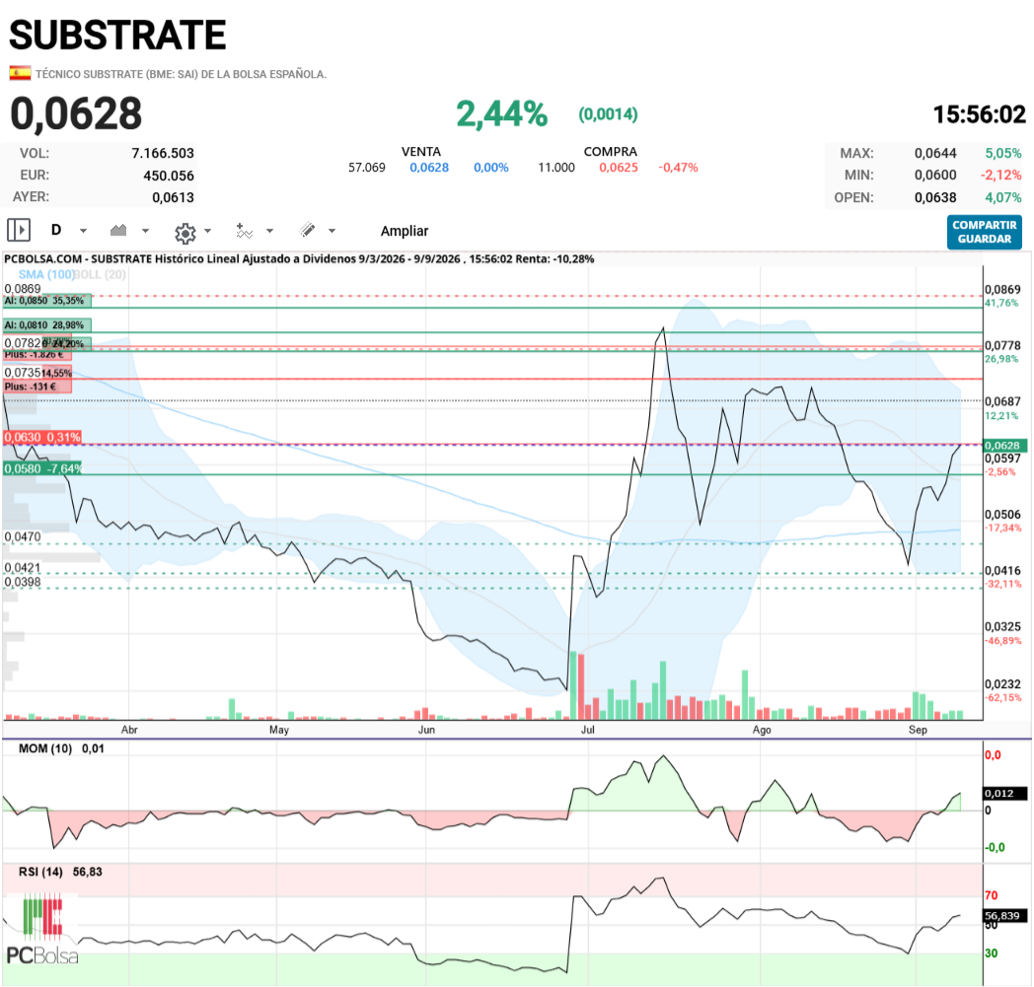Open the chart settings gear icon
The width and height of the screenshot is (1034, 987).
185,233
